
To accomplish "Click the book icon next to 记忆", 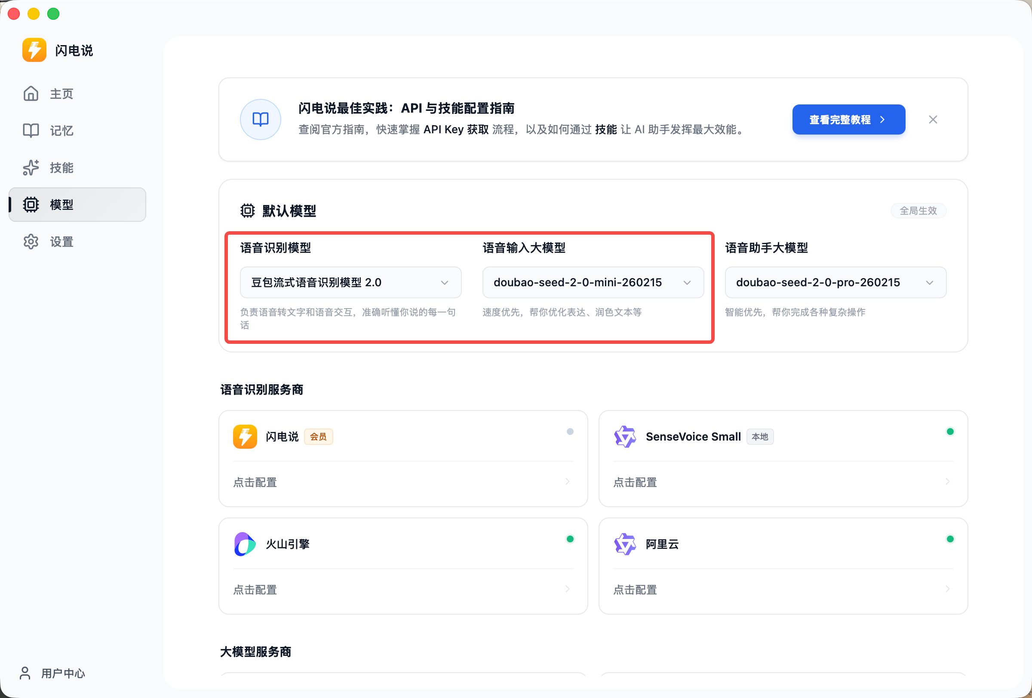I will (x=31, y=131).
